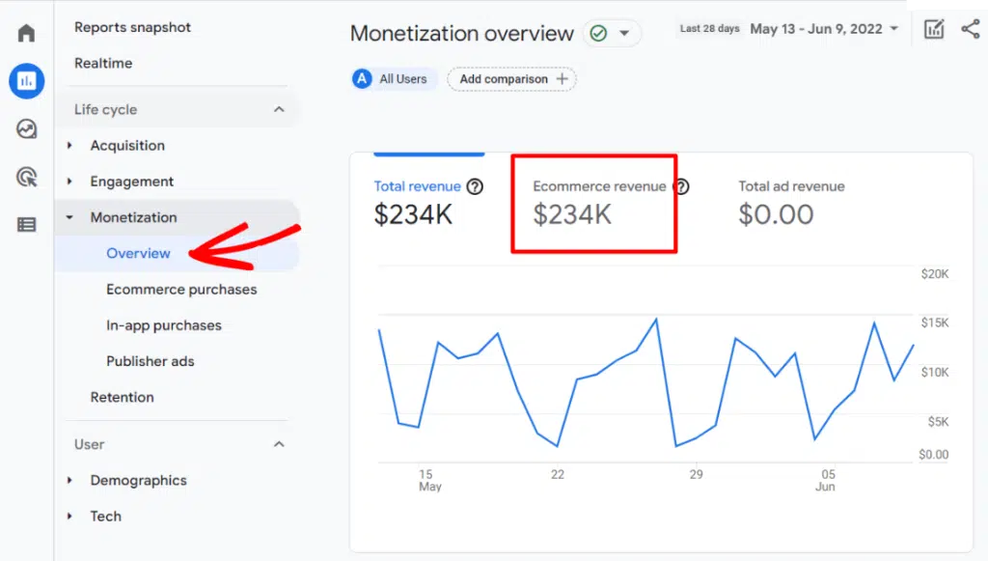
Task: Open the Home icon in left rail
Action: pos(26,34)
